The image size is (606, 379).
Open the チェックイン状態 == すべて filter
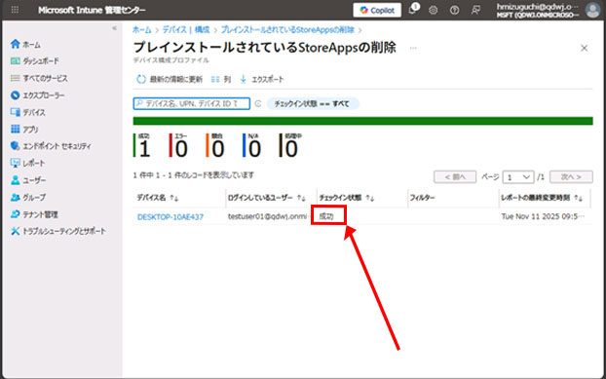click(x=313, y=103)
